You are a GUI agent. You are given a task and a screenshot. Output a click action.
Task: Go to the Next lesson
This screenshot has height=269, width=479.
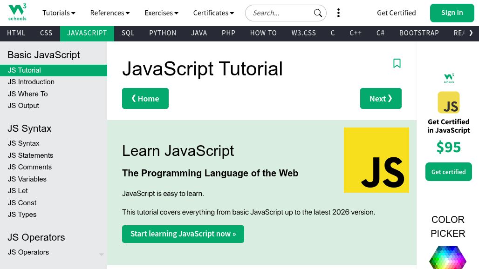pyautogui.click(x=381, y=99)
